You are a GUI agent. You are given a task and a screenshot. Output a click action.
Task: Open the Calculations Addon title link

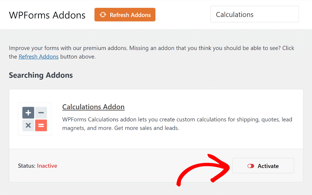click(93, 107)
